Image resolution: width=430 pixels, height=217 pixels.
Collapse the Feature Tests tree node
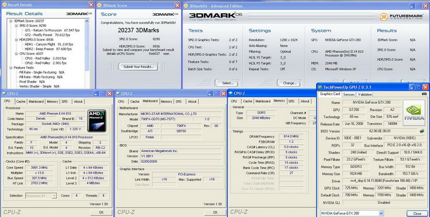click(10, 67)
